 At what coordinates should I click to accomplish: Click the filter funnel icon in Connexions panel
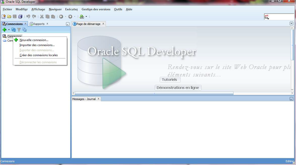coord(19,30)
